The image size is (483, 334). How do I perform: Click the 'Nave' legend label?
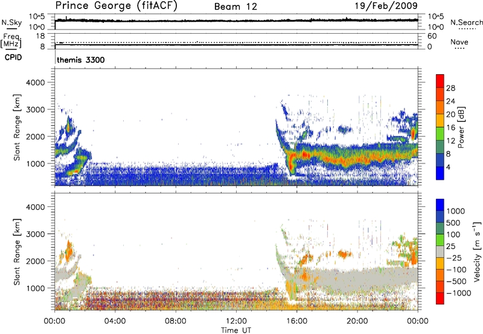pos(459,42)
